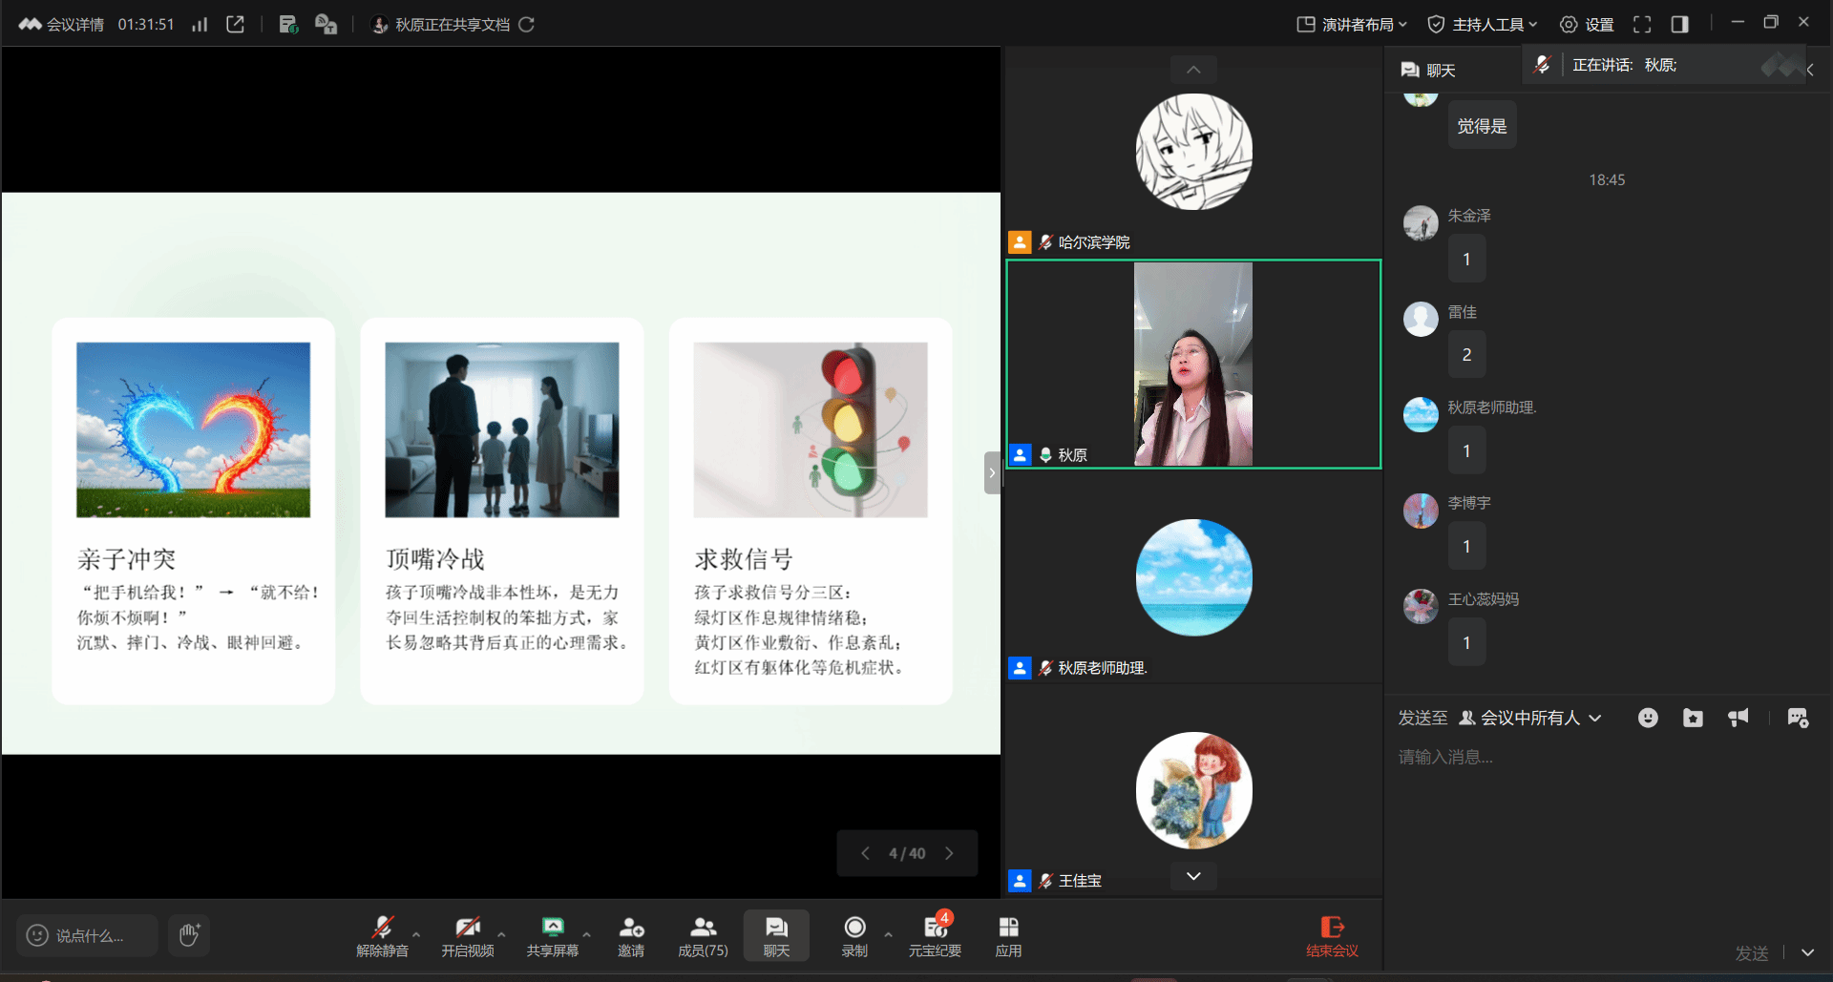
Task: Click the raise hand icon
Action: pyautogui.click(x=189, y=935)
